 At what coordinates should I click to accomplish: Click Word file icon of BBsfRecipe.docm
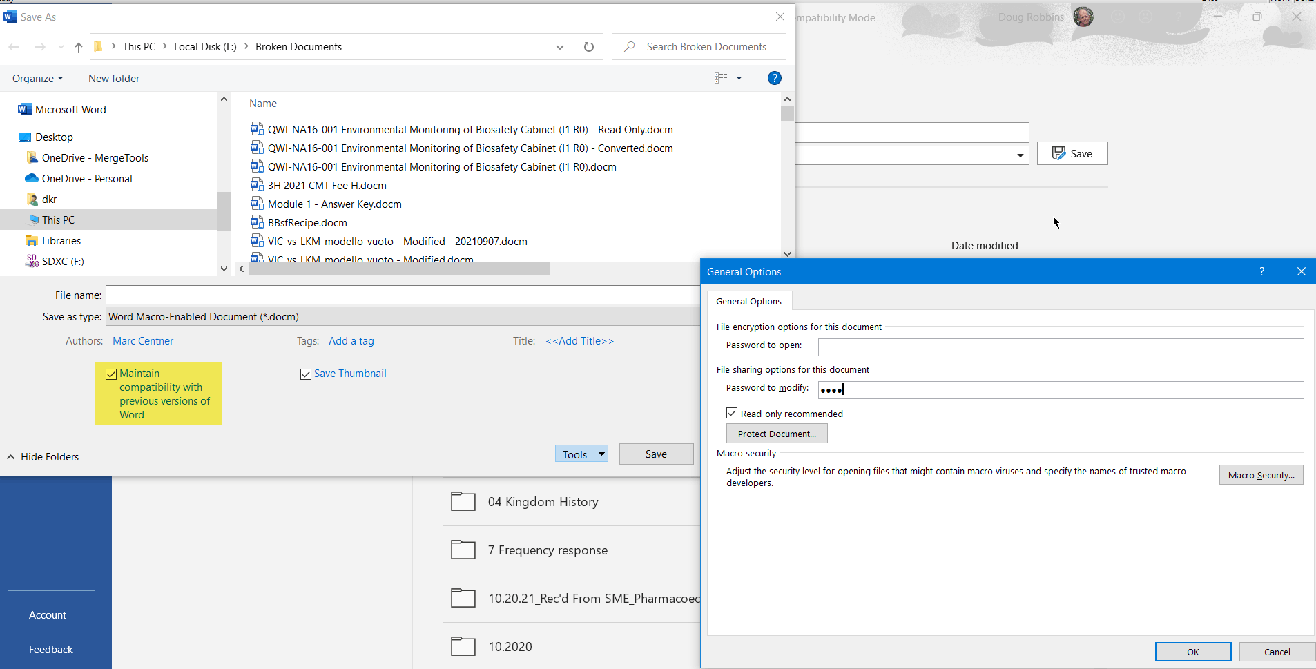tap(257, 222)
